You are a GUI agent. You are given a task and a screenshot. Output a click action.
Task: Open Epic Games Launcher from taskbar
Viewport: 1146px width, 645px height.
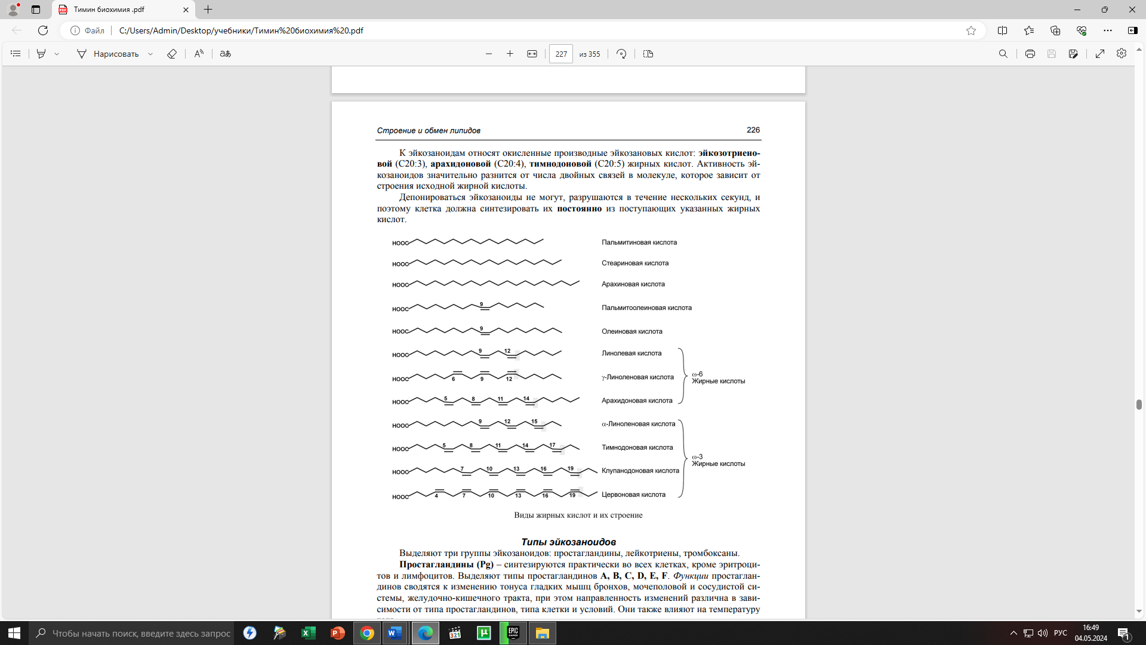point(513,633)
